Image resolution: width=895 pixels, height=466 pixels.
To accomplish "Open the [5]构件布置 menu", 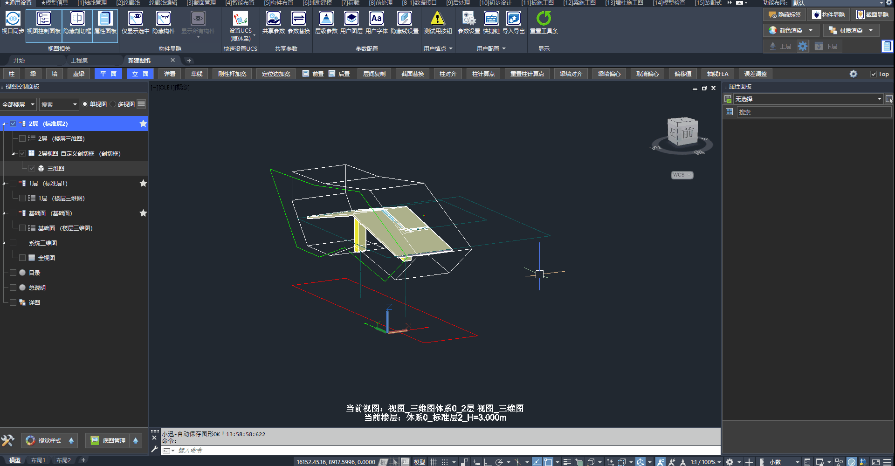I will [x=278, y=3].
